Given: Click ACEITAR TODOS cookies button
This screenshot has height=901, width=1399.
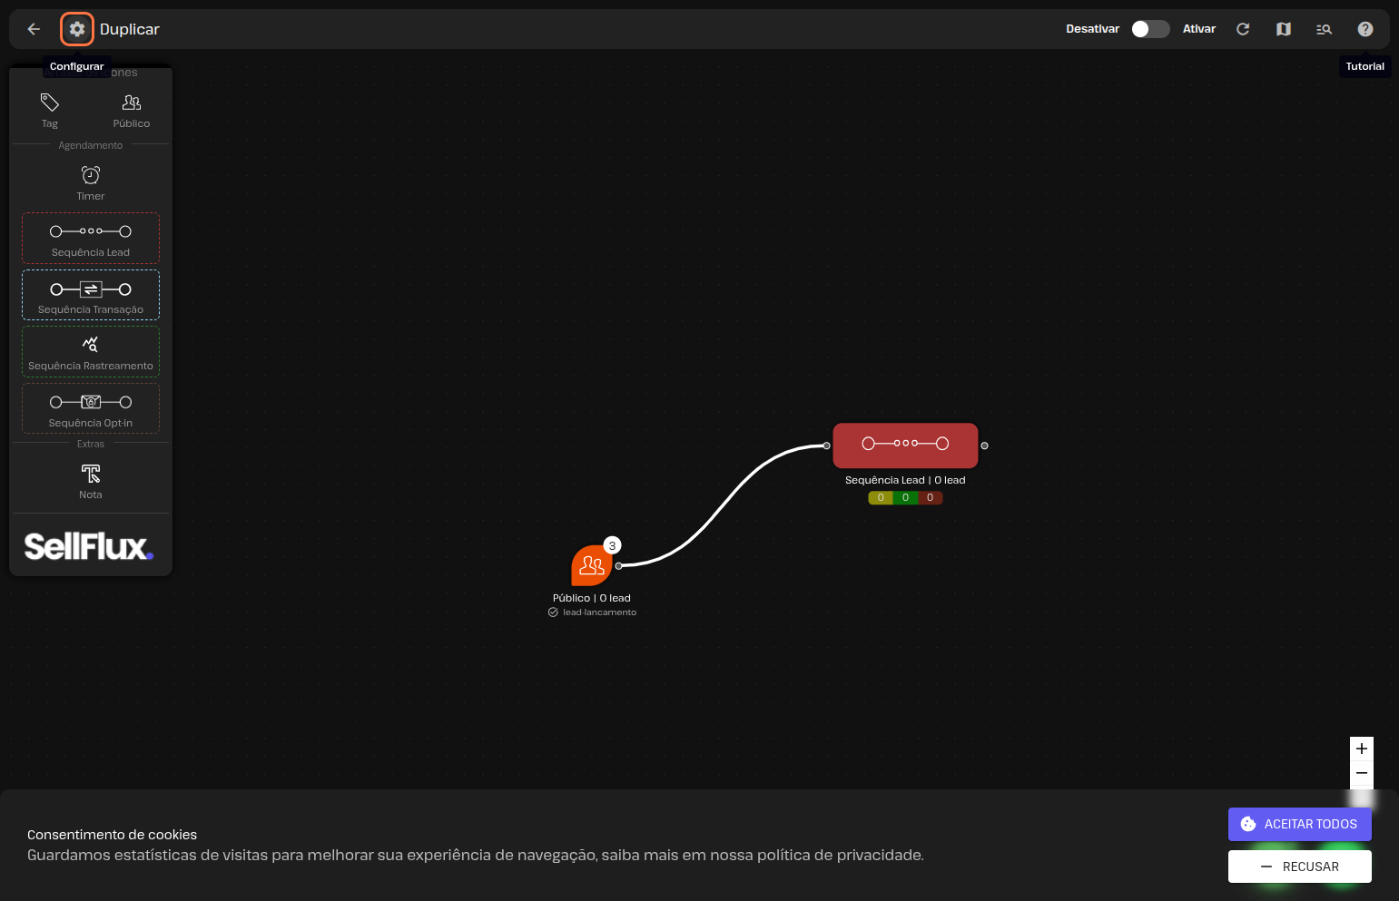Looking at the screenshot, I should (1299, 824).
